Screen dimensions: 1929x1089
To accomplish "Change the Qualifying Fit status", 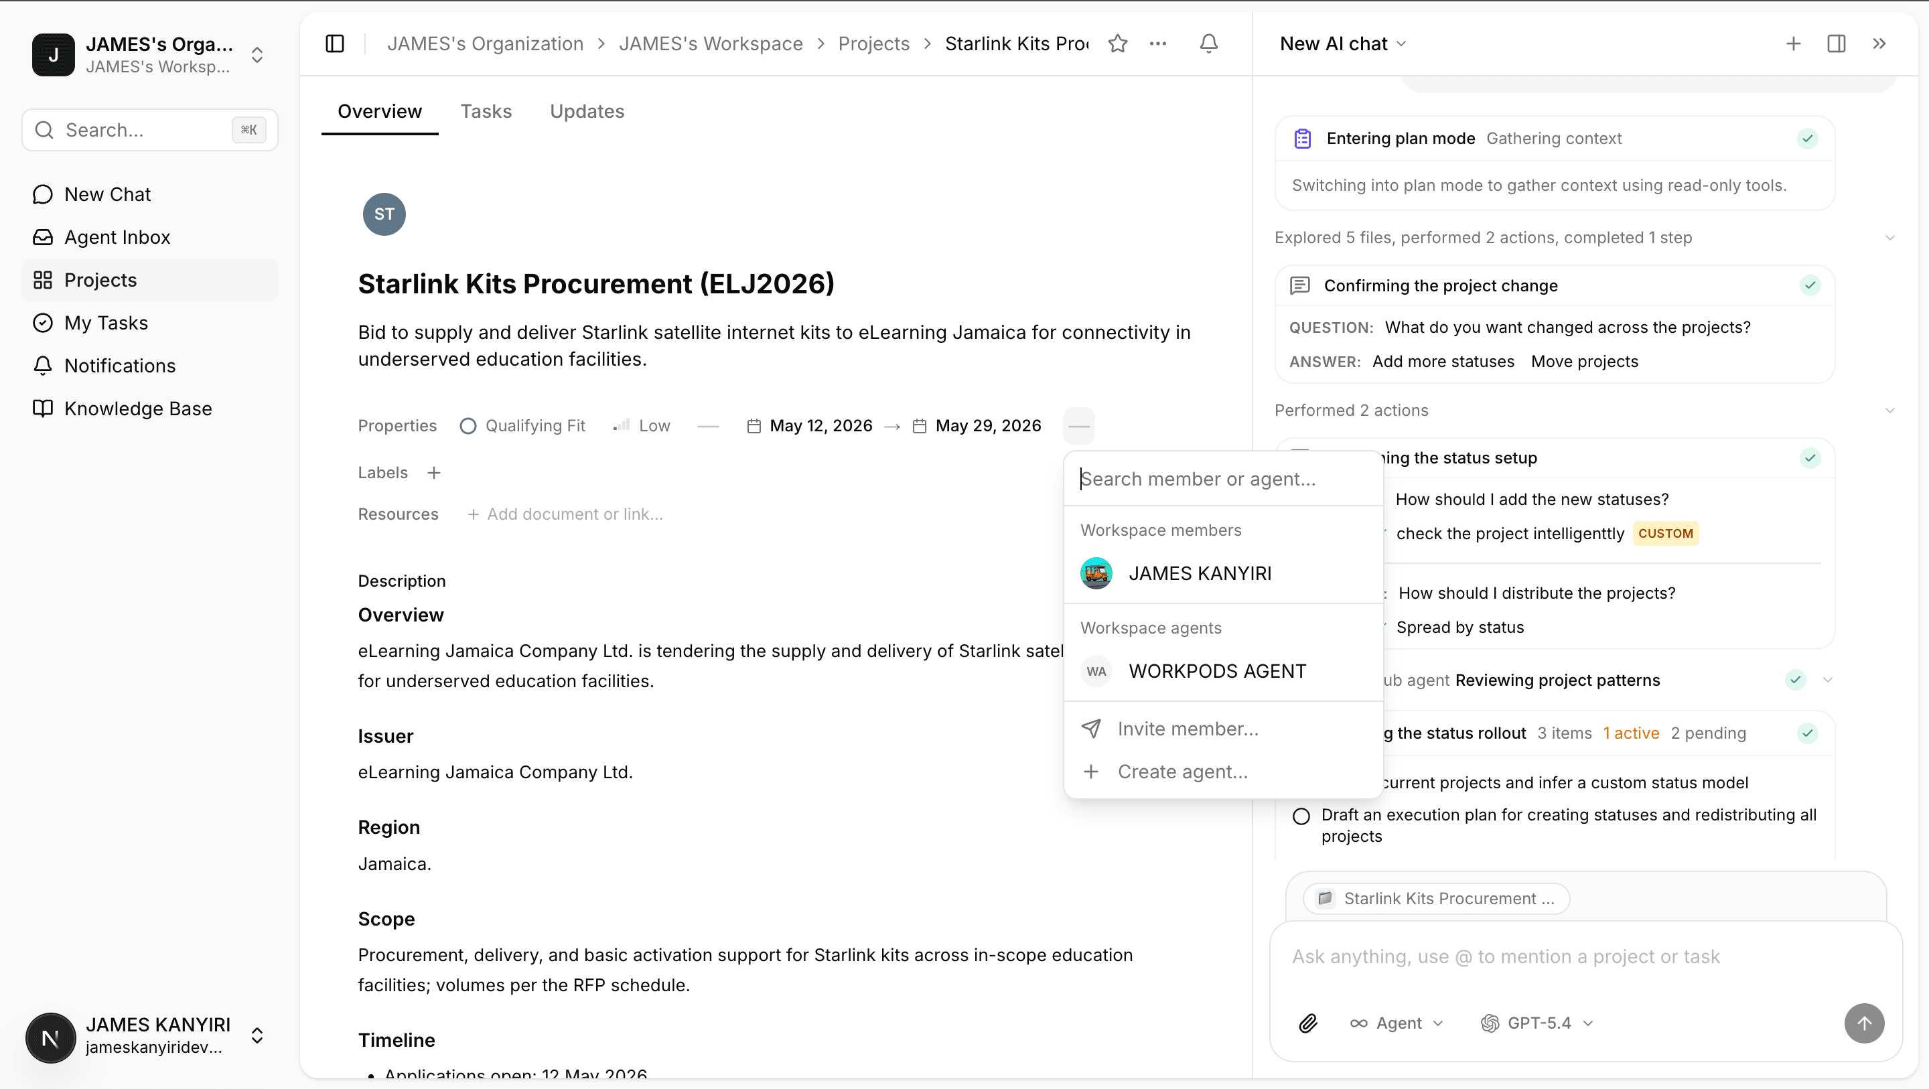I will (522, 425).
